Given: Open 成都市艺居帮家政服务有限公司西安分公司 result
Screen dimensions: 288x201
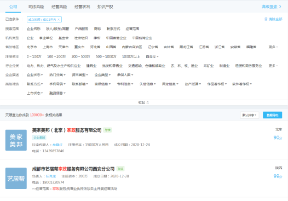Looking at the screenshot, I should 73,169.
